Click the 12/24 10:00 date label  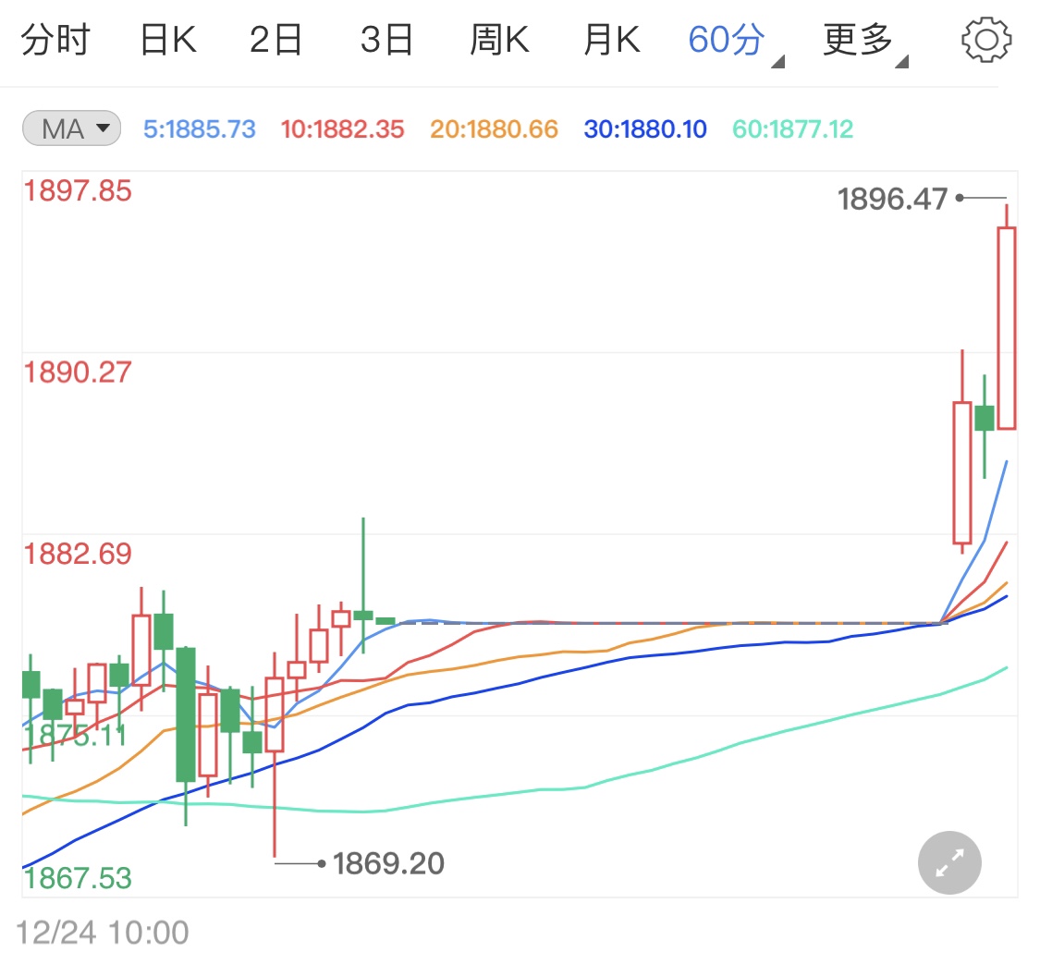pos(103,933)
